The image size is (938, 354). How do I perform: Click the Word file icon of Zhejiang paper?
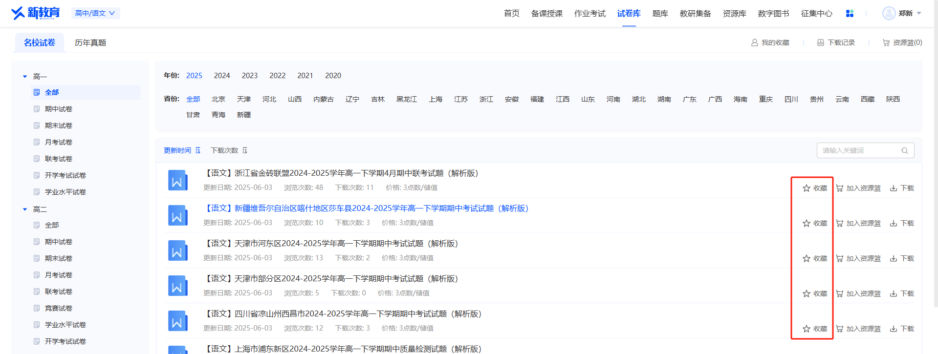[x=177, y=180]
